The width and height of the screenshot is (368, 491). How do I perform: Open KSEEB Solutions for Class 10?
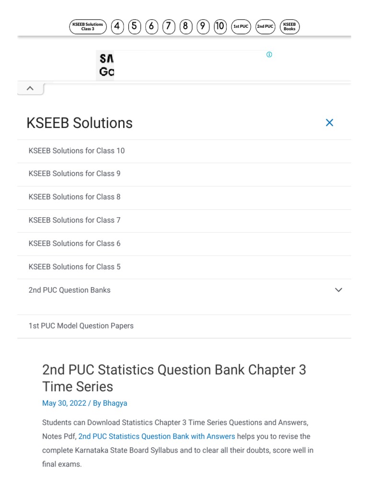coord(77,151)
